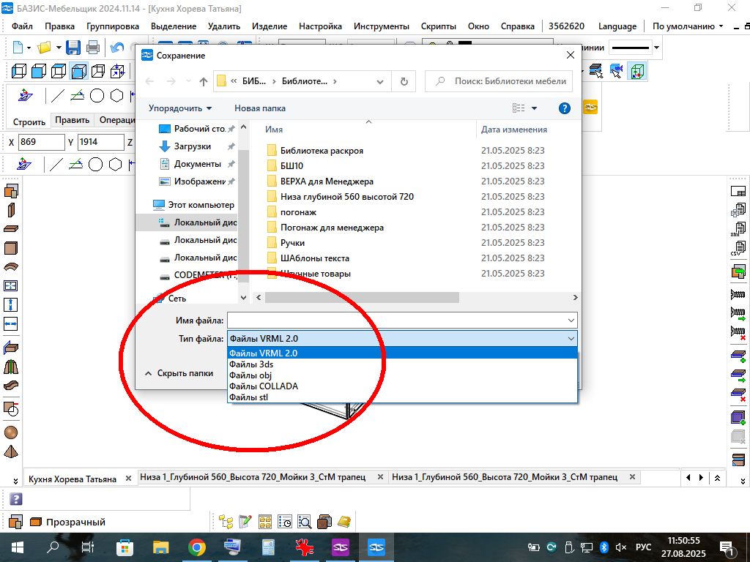Click the fit-all cube with blue arrows icon

(118, 71)
